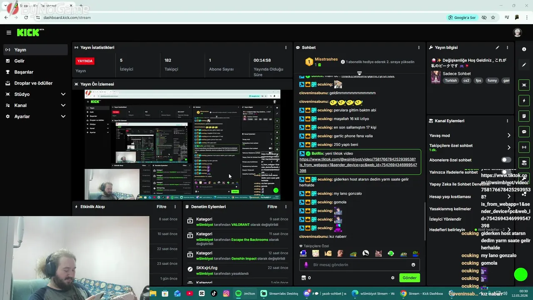Click the chat message input field
The height and width of the screenshot is (300, 533).
pyautogui.click(x=359, y=265)
